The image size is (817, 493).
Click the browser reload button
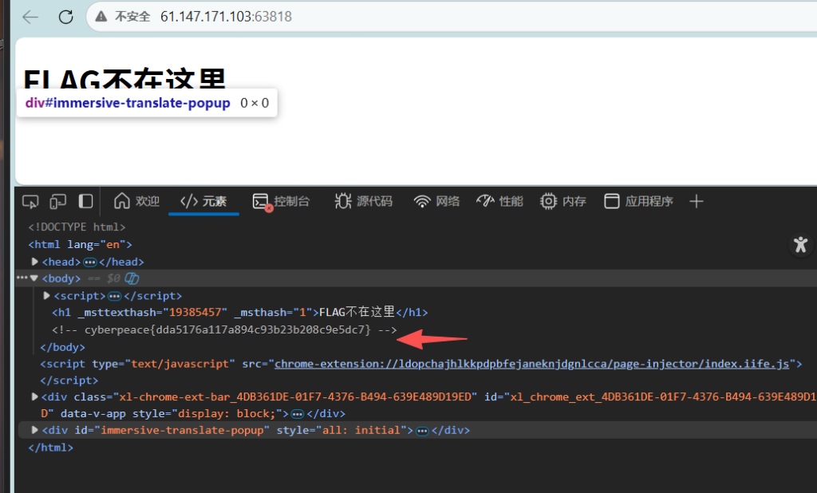click(x=65, y=17)
